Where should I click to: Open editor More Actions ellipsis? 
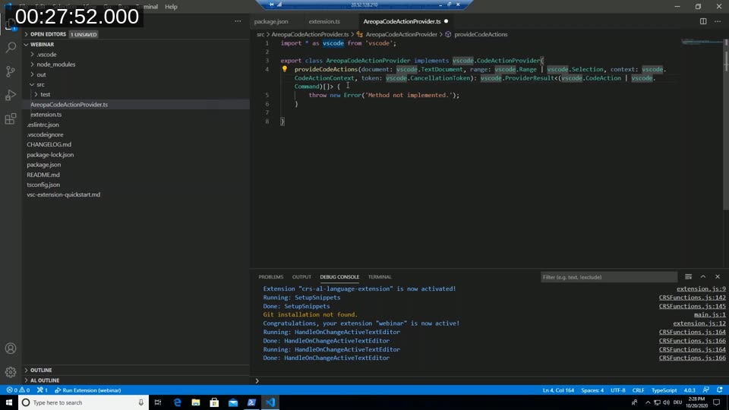click(x=718, y=21)
